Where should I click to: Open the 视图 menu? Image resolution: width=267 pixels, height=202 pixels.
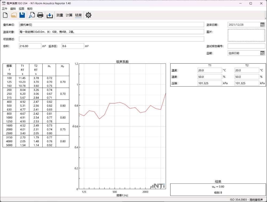click(x=21, y=9)
